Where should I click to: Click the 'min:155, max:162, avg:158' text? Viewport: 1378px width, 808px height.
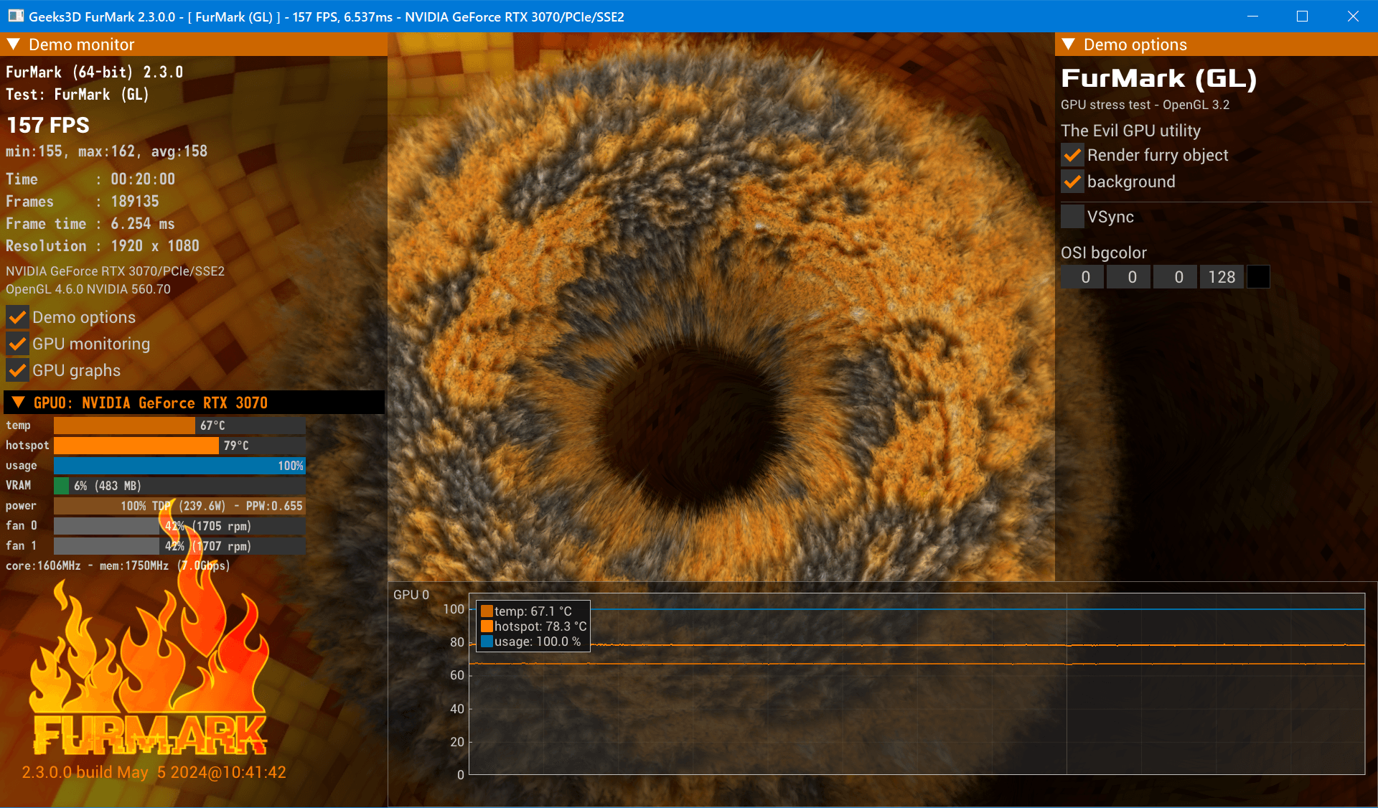pos(106,151)
